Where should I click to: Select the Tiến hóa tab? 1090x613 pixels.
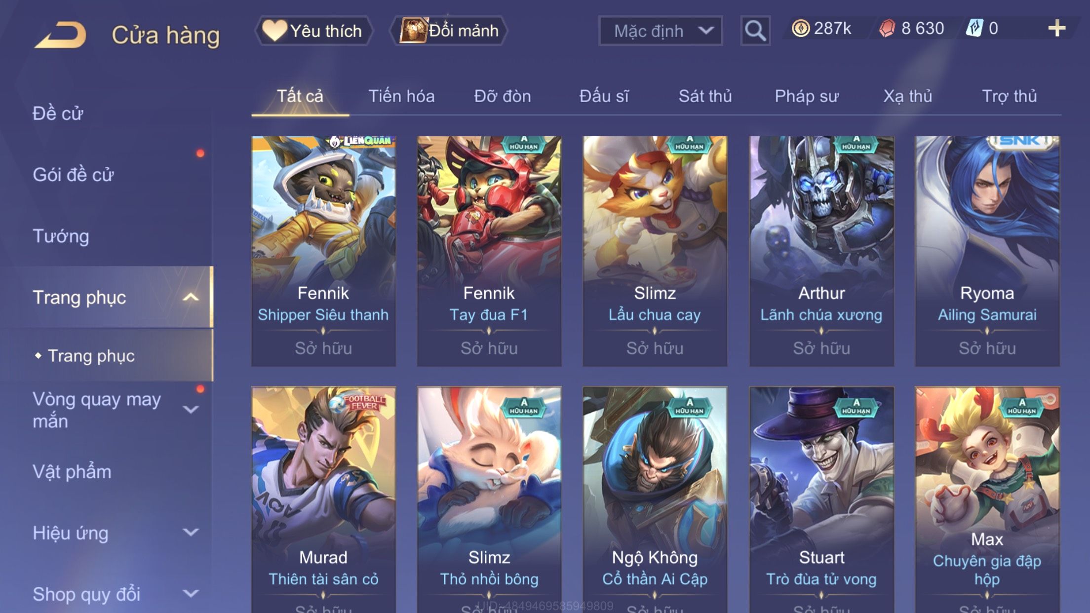(401, 96)
